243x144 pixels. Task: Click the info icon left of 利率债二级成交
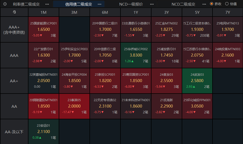[x=5, y=4]
